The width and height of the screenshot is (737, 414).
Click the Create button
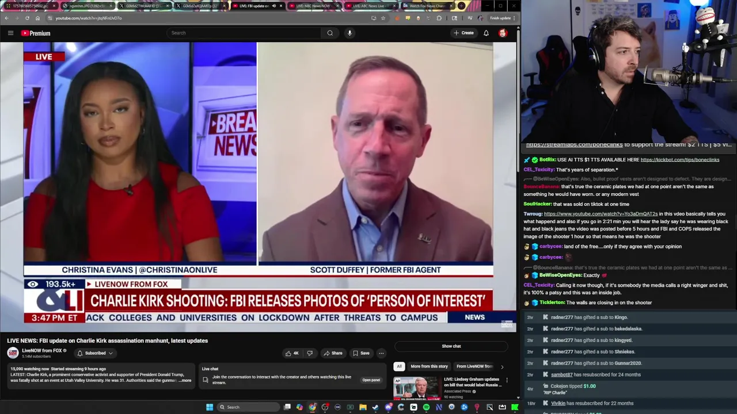pos(464,33)
